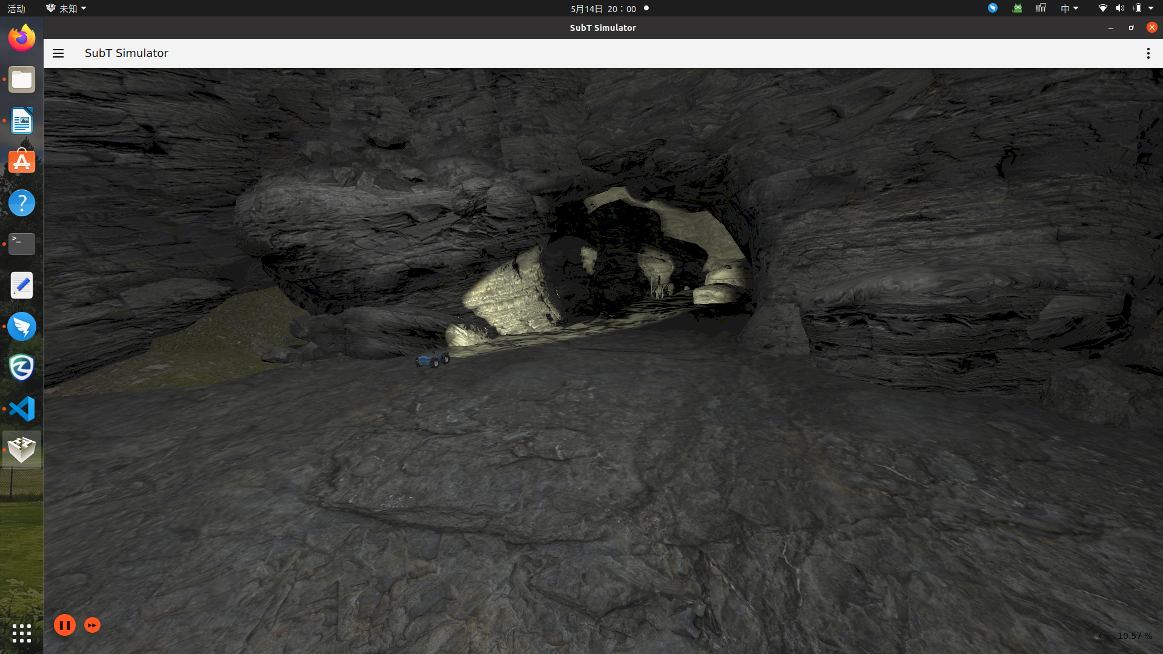The height and width of the screenshot is (654, 1163).
Task: Open the hamburger menu in SubT Simulator
Action: [x=58, y=53]
